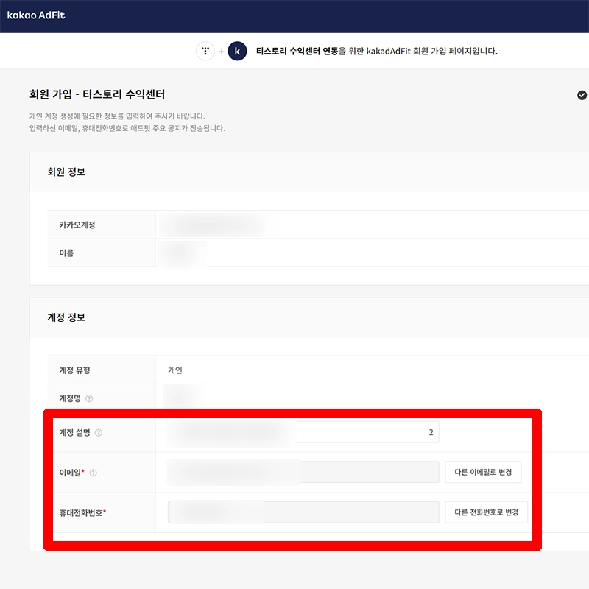Click the dark circular k icon
The image size is (589, 589).
[x=237, y=51]
